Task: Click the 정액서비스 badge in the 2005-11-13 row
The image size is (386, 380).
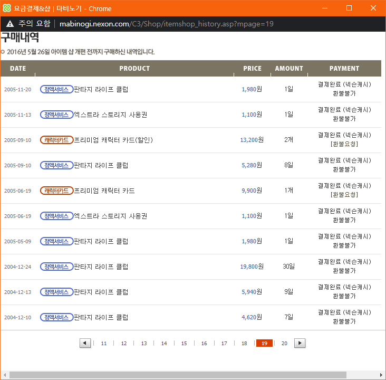Action: click(56, 115)
